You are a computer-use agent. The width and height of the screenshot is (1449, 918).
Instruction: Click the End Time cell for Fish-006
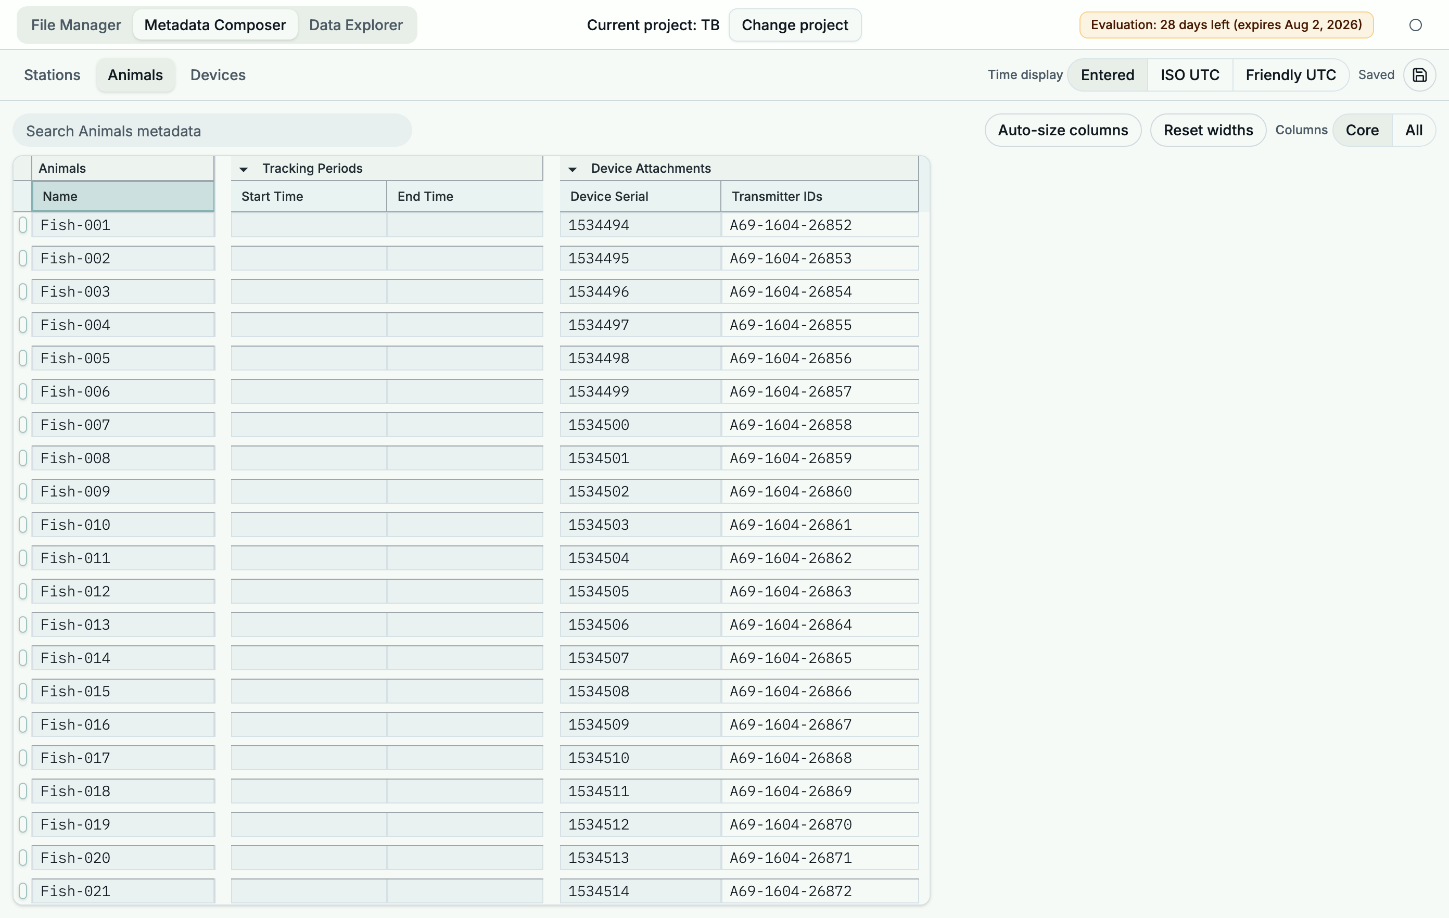[465, 392]
